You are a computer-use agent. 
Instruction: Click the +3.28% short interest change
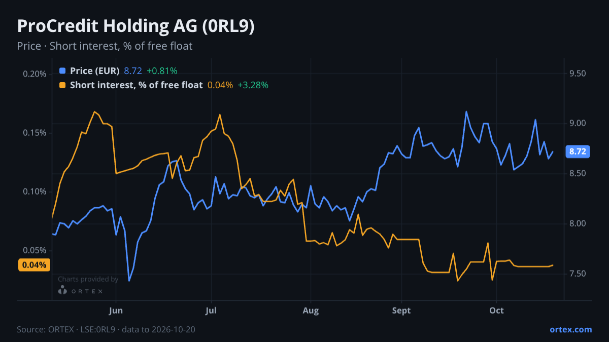(x=253, y=85)
